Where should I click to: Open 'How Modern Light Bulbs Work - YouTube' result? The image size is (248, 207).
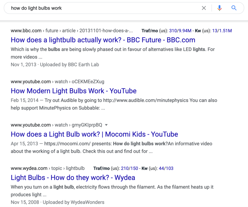(73, 91)
